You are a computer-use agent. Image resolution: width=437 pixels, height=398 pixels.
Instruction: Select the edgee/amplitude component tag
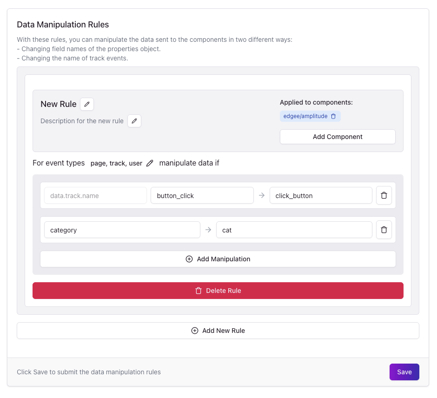click(305, 116)
